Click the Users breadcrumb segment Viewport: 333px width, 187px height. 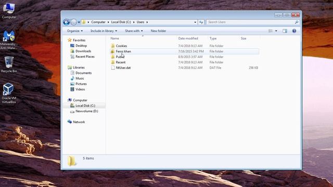(140, 22)
